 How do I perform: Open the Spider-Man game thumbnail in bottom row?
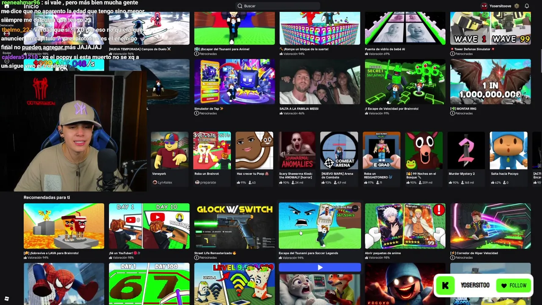(x=64, y=284)
